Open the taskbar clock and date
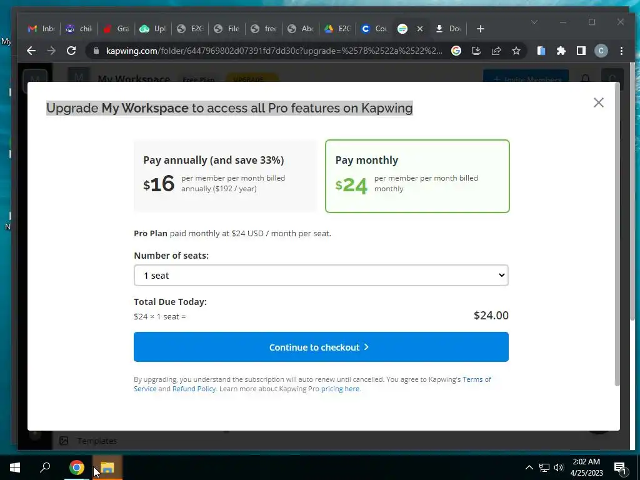Viewport: 640px width, 480px height. click(x=586, y=467)
